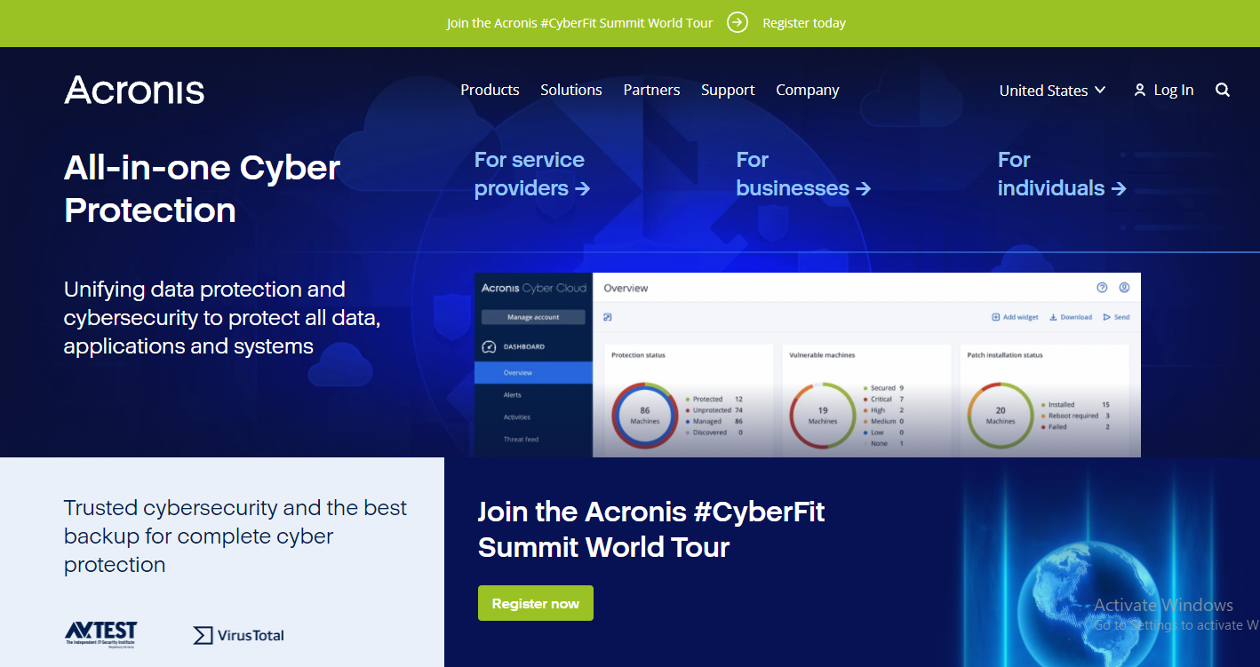The width and height of the screenshot is (1260, 667).
Task: Click the Dashboard gauge icon in sidebar
Action: [488, 347]
